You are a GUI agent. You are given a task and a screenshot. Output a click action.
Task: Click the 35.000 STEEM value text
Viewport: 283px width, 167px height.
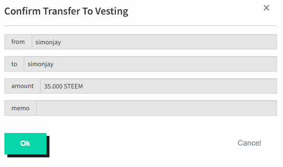[x=63, y=86]
